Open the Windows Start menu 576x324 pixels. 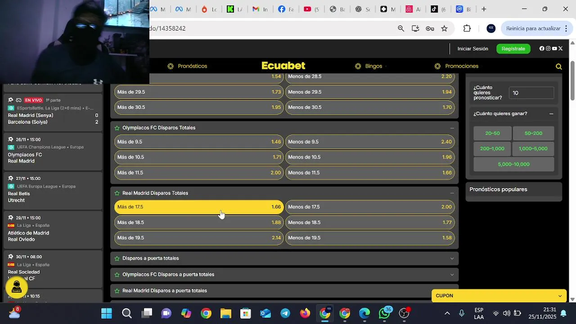(107, 313)
